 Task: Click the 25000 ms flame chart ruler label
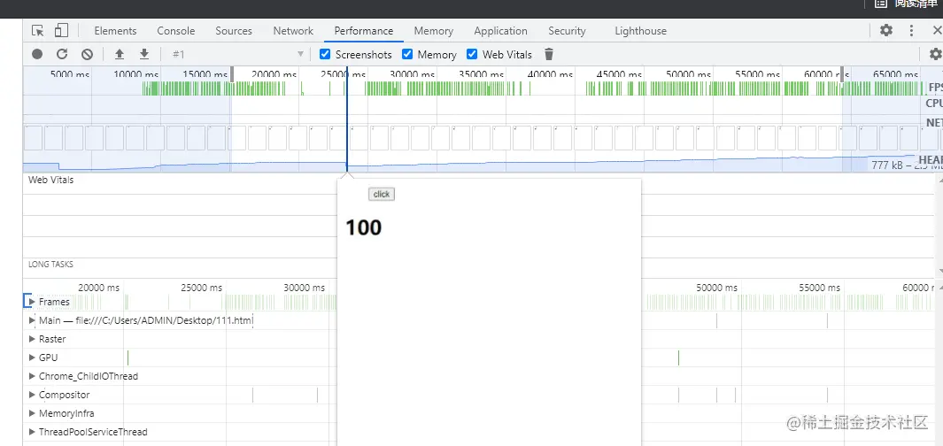click(202, 288)
